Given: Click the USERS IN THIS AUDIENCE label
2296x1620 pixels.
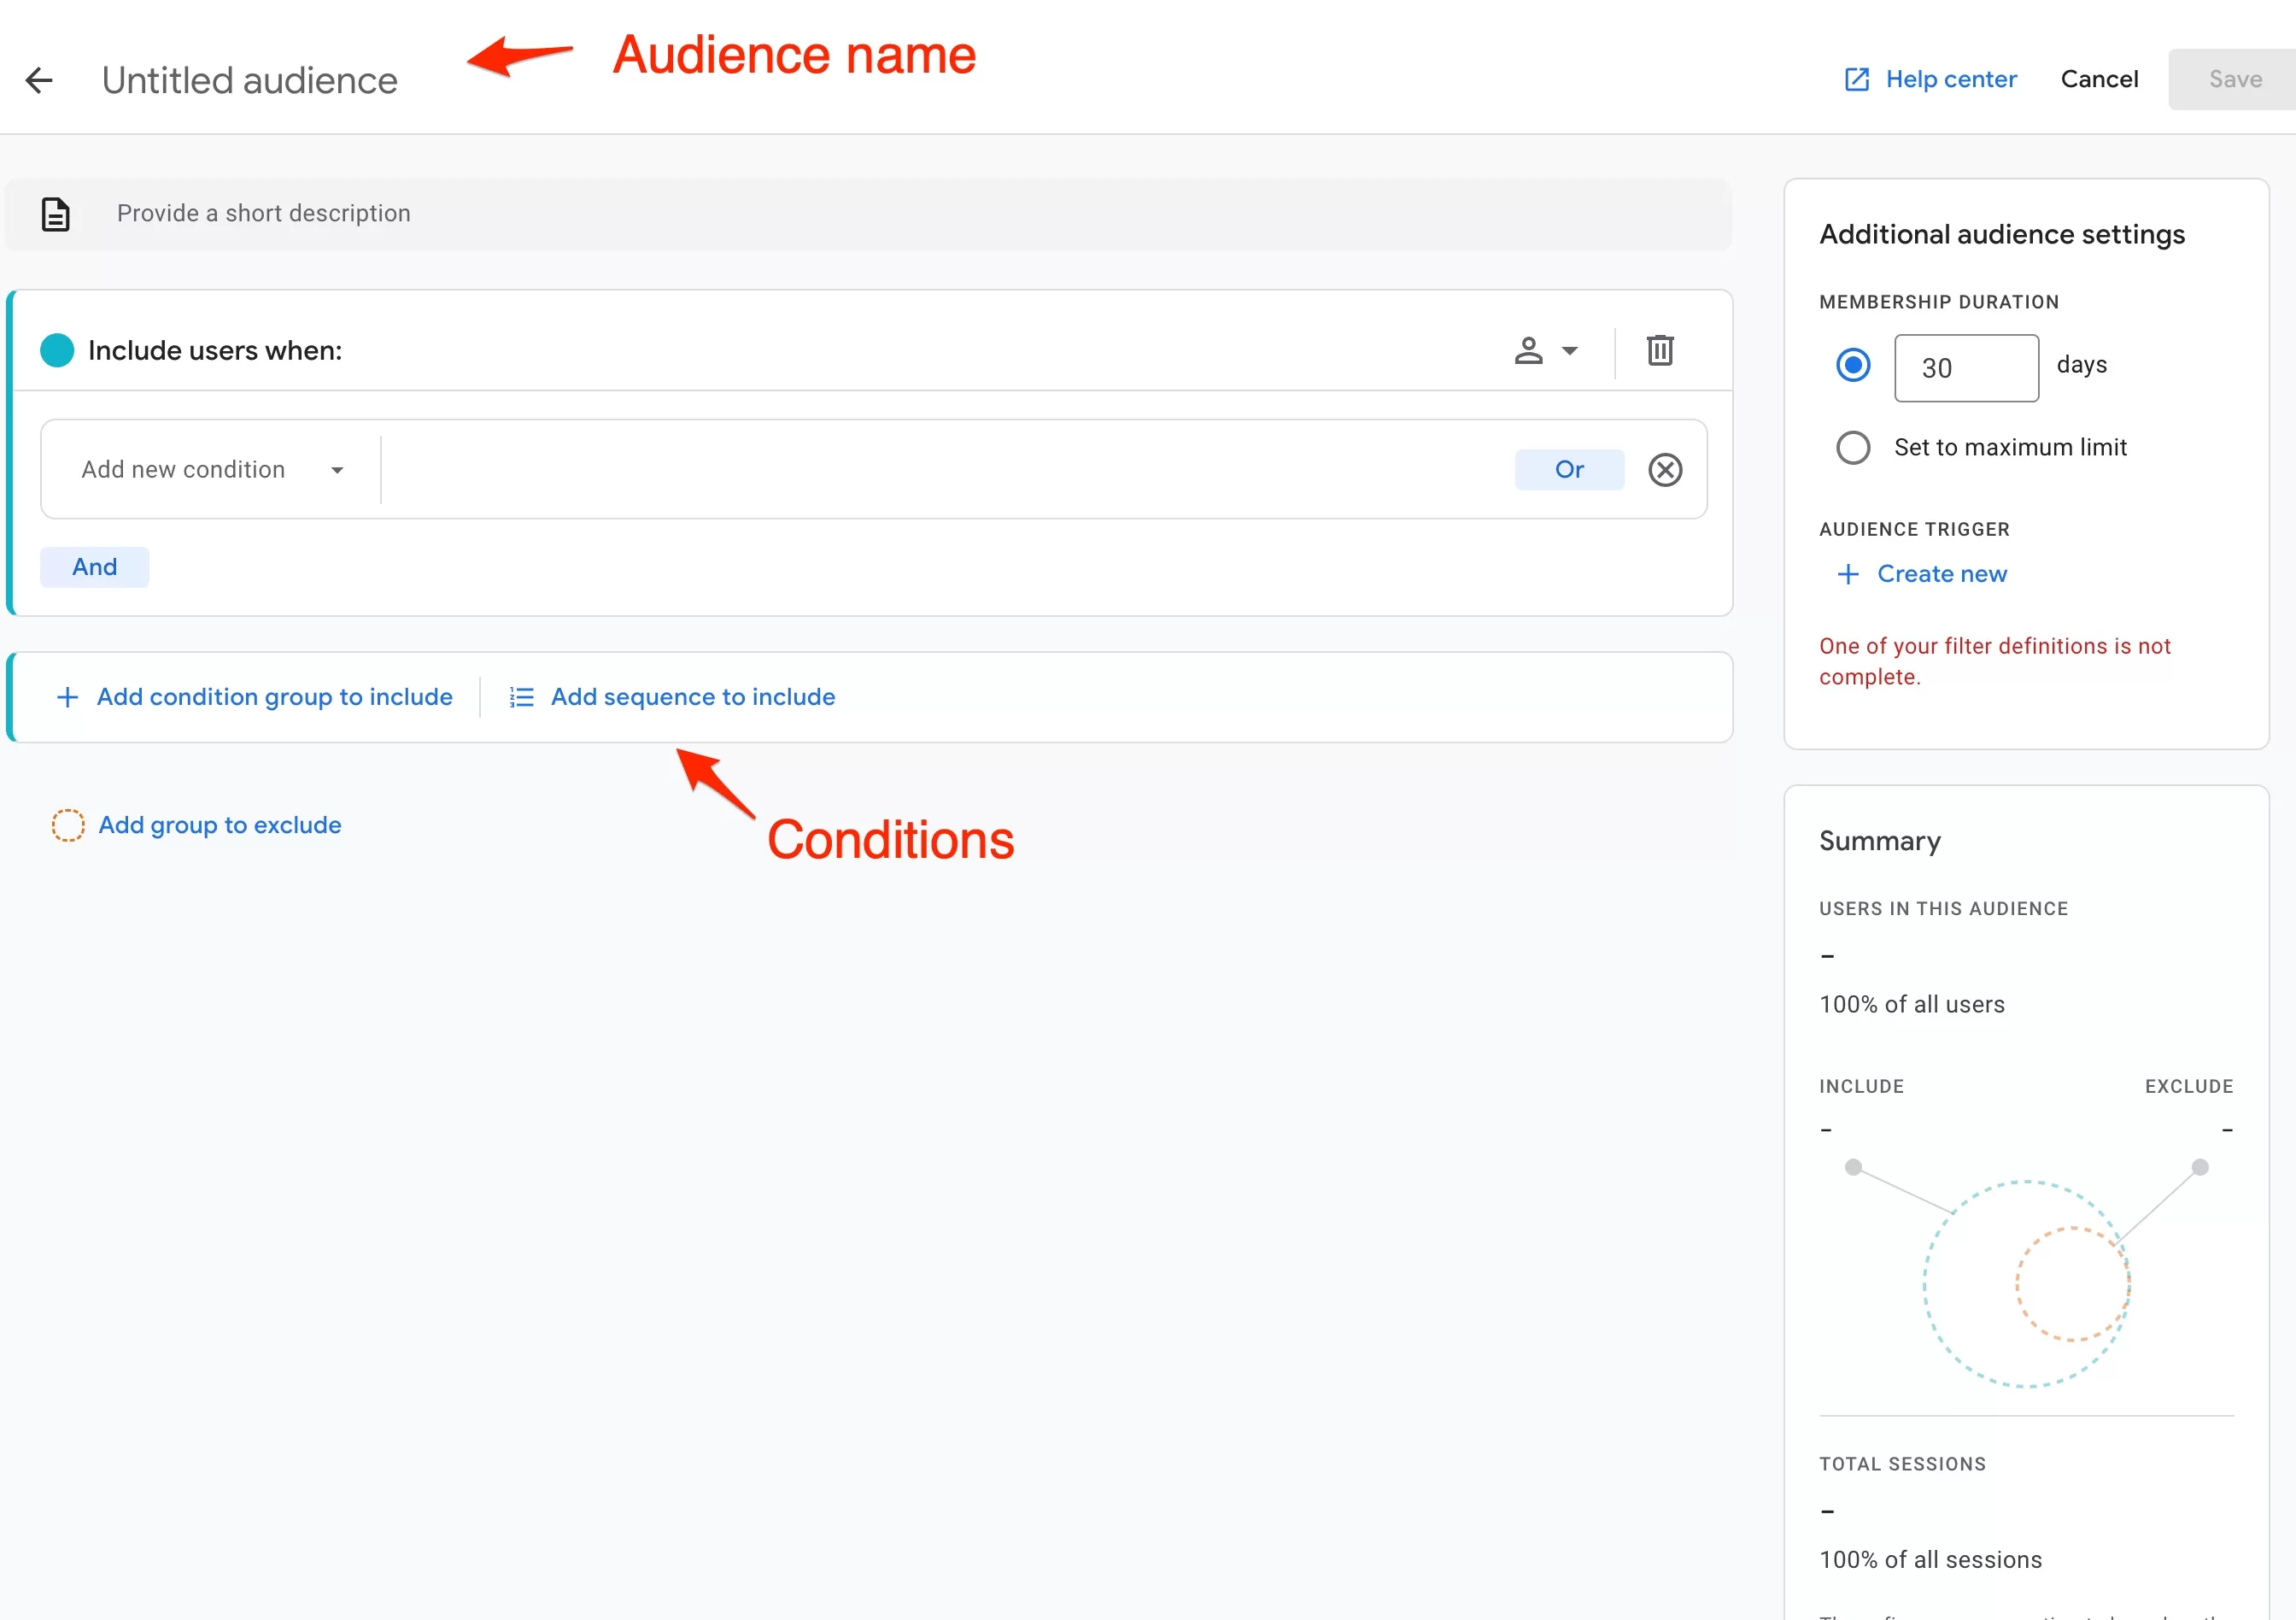Looking at the screenshot, I should 1943,909.
